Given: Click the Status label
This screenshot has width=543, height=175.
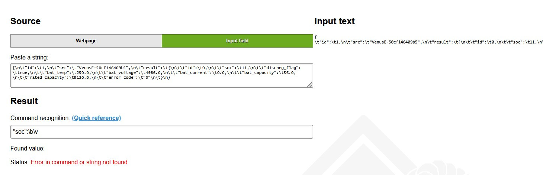Looking at the screenshot, I should (x=19, y=162).
